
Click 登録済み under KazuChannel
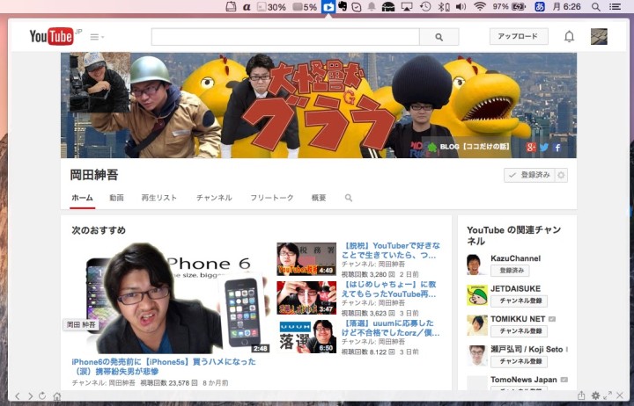510,271
